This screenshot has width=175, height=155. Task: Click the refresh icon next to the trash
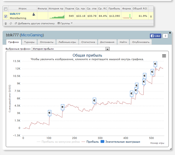point(11,24)
